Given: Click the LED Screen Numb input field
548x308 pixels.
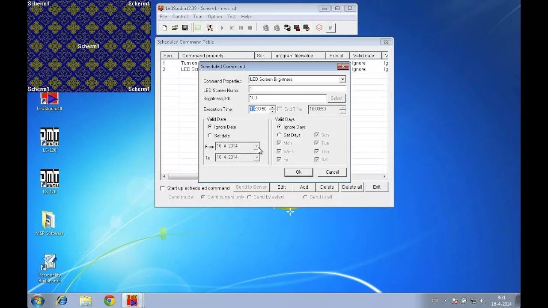Looking at the screenshot, I should coord(297,89).
